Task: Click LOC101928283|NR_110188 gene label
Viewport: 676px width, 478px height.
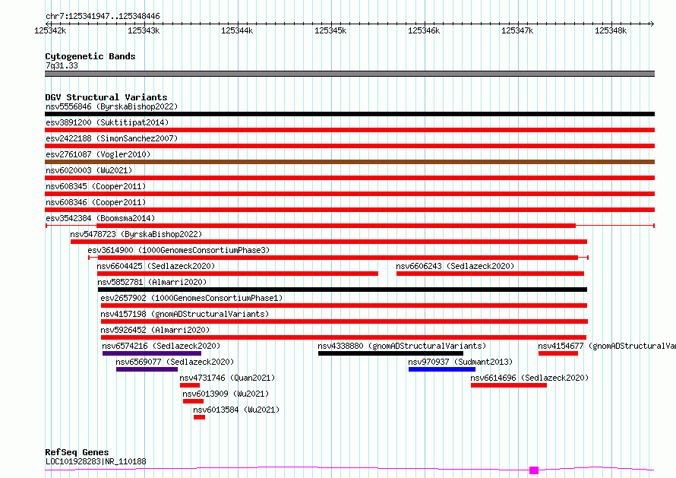Action: (96, 461)
